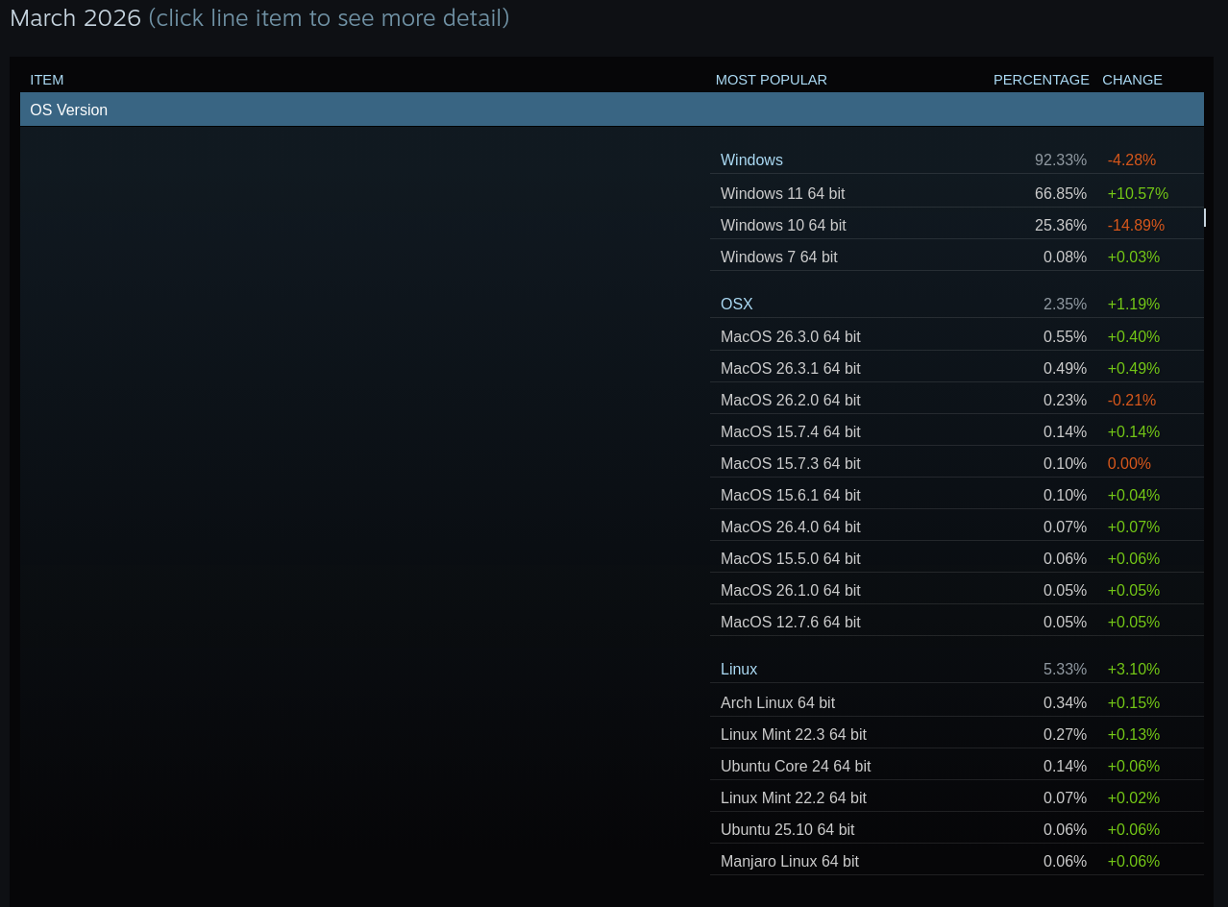Click Manjaro Linux 64 bit entry
Viewport: 1228px width, 907px height.
tap(956, 861)
